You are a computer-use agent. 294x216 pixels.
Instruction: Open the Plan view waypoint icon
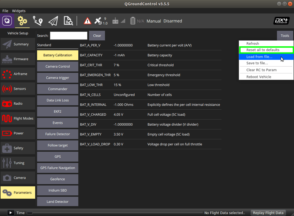[38, 21]
